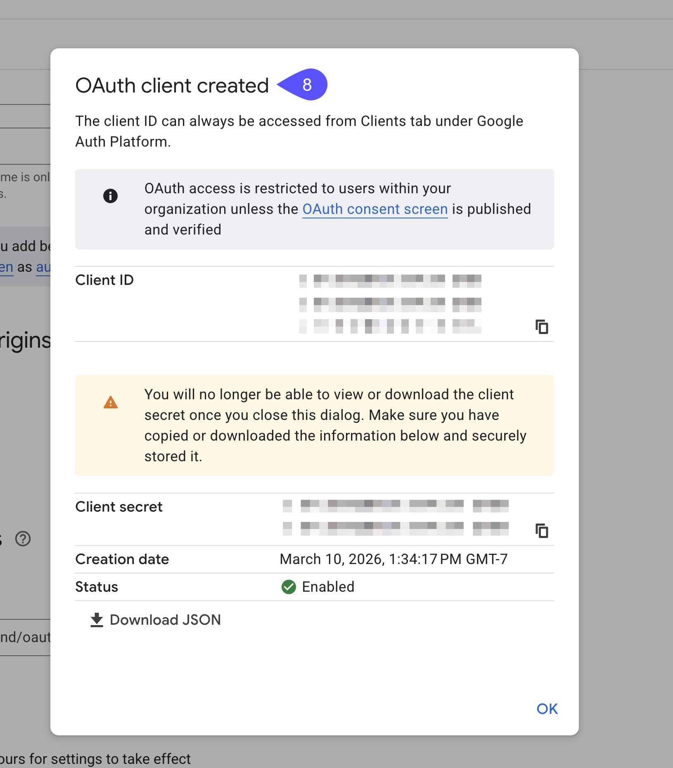Screen dimensions: 673x768
Task: Copy the Client ID to clipboard
Action: point(542,327)
